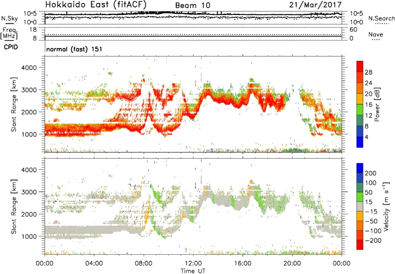The image size is (395, 274).
Task: Select the 'Time UT' axis title
Action: [193, 271]
